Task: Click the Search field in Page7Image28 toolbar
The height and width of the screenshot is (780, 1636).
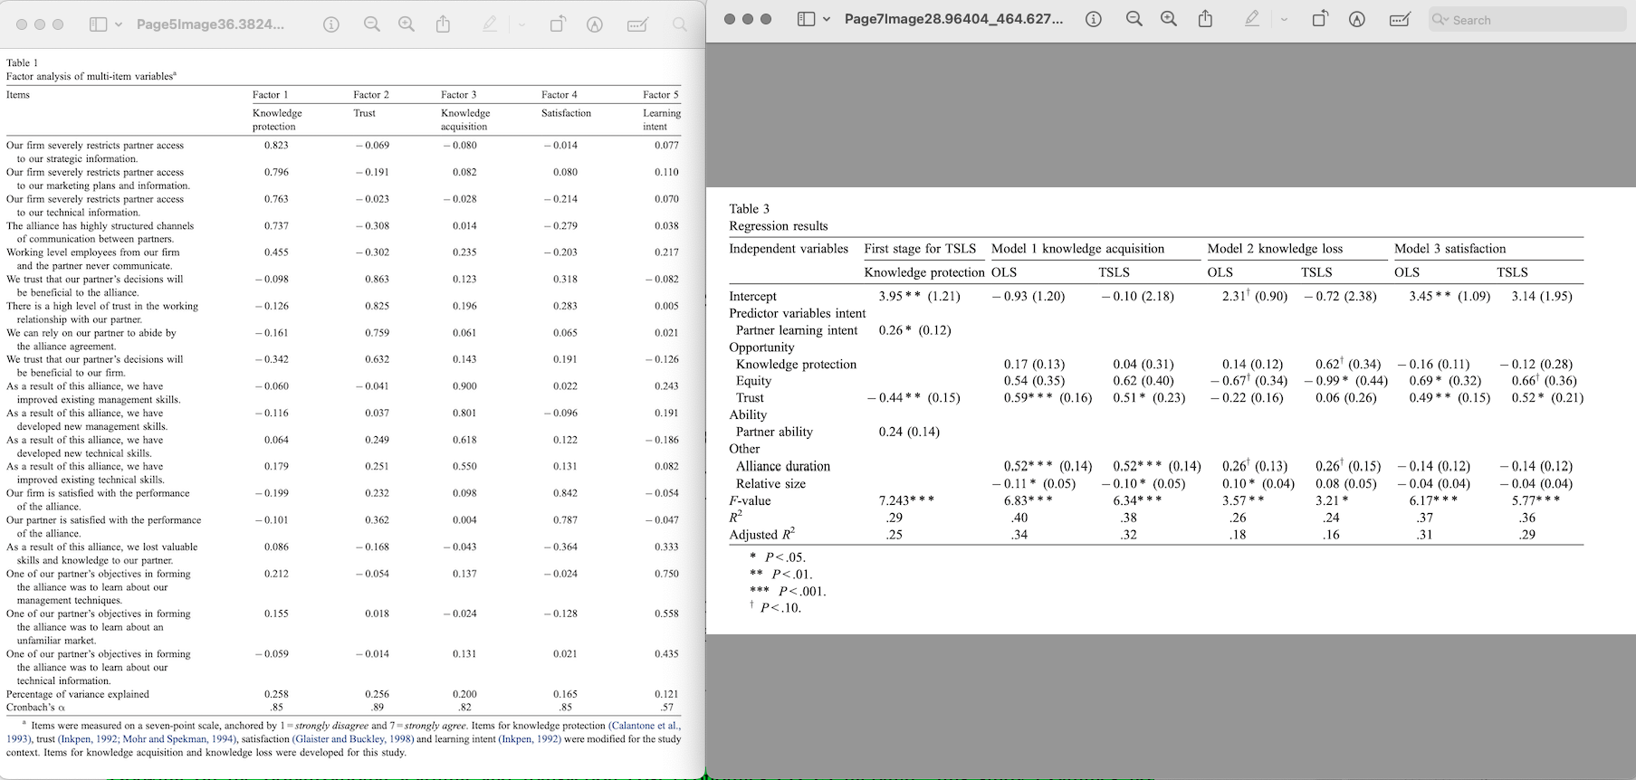Action: [1530, 19]
